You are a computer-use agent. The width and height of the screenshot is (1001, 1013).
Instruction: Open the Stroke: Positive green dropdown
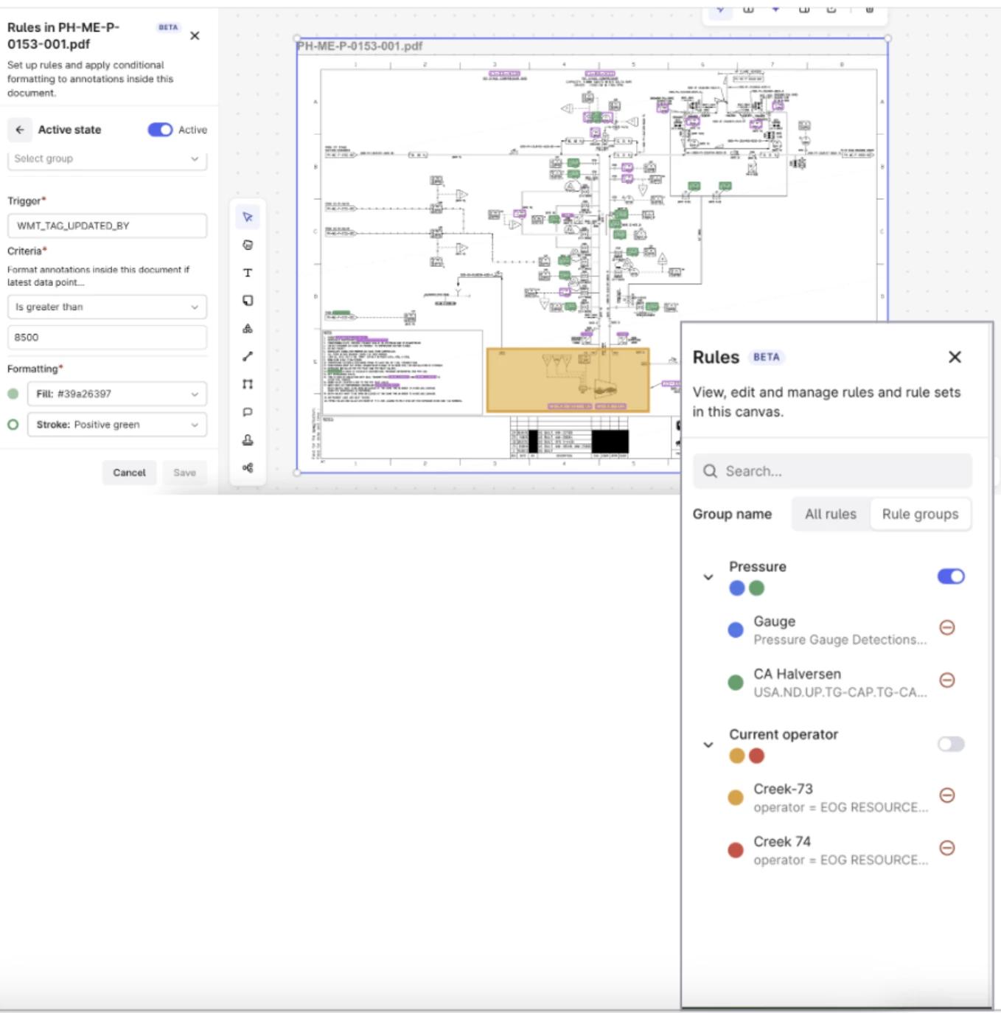pos(117,425)
